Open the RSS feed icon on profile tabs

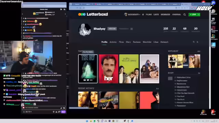(x=197, y=42)
